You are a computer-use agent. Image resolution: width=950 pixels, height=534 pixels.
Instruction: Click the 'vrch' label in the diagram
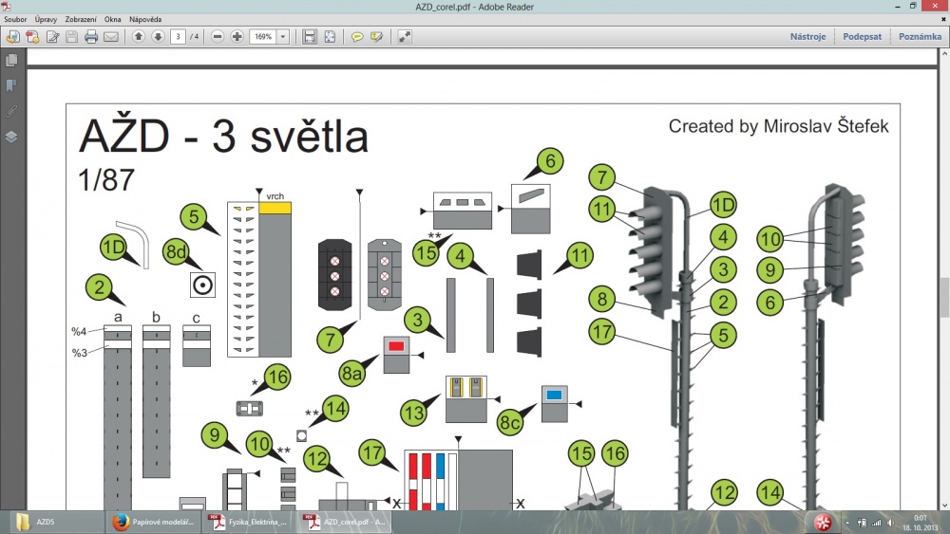[275, 196]
